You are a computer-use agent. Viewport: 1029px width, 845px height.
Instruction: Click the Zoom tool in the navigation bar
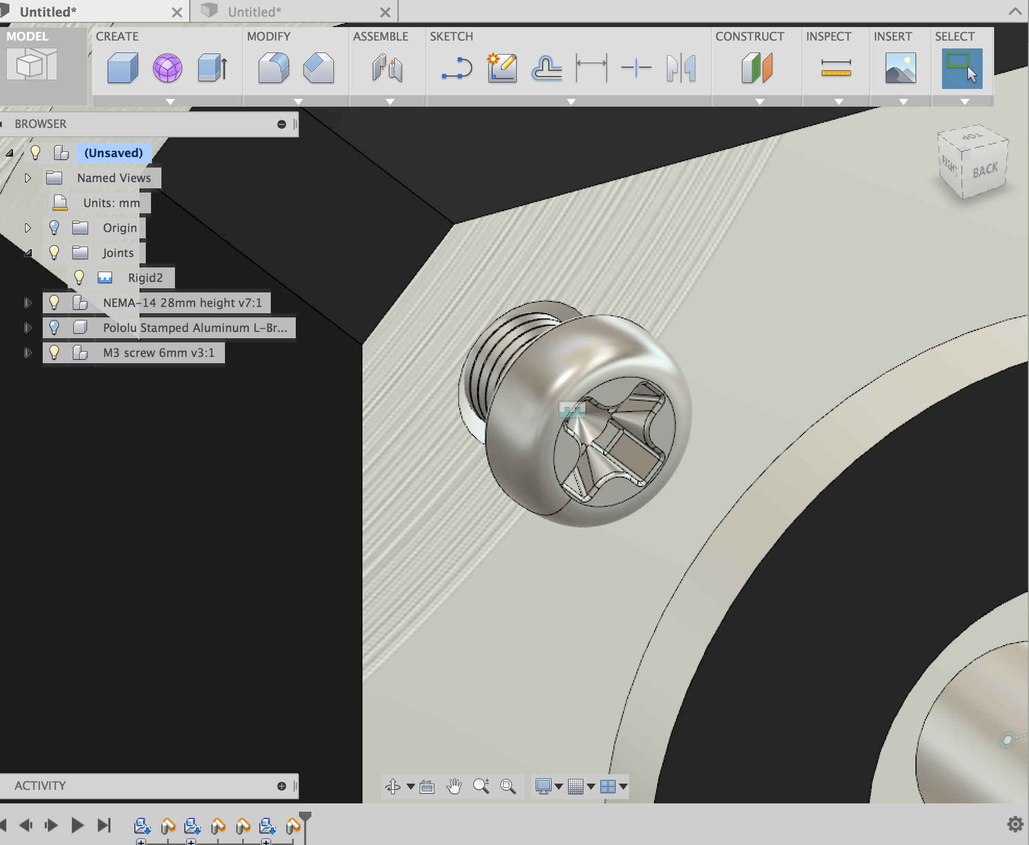click(x=482, y=787)
